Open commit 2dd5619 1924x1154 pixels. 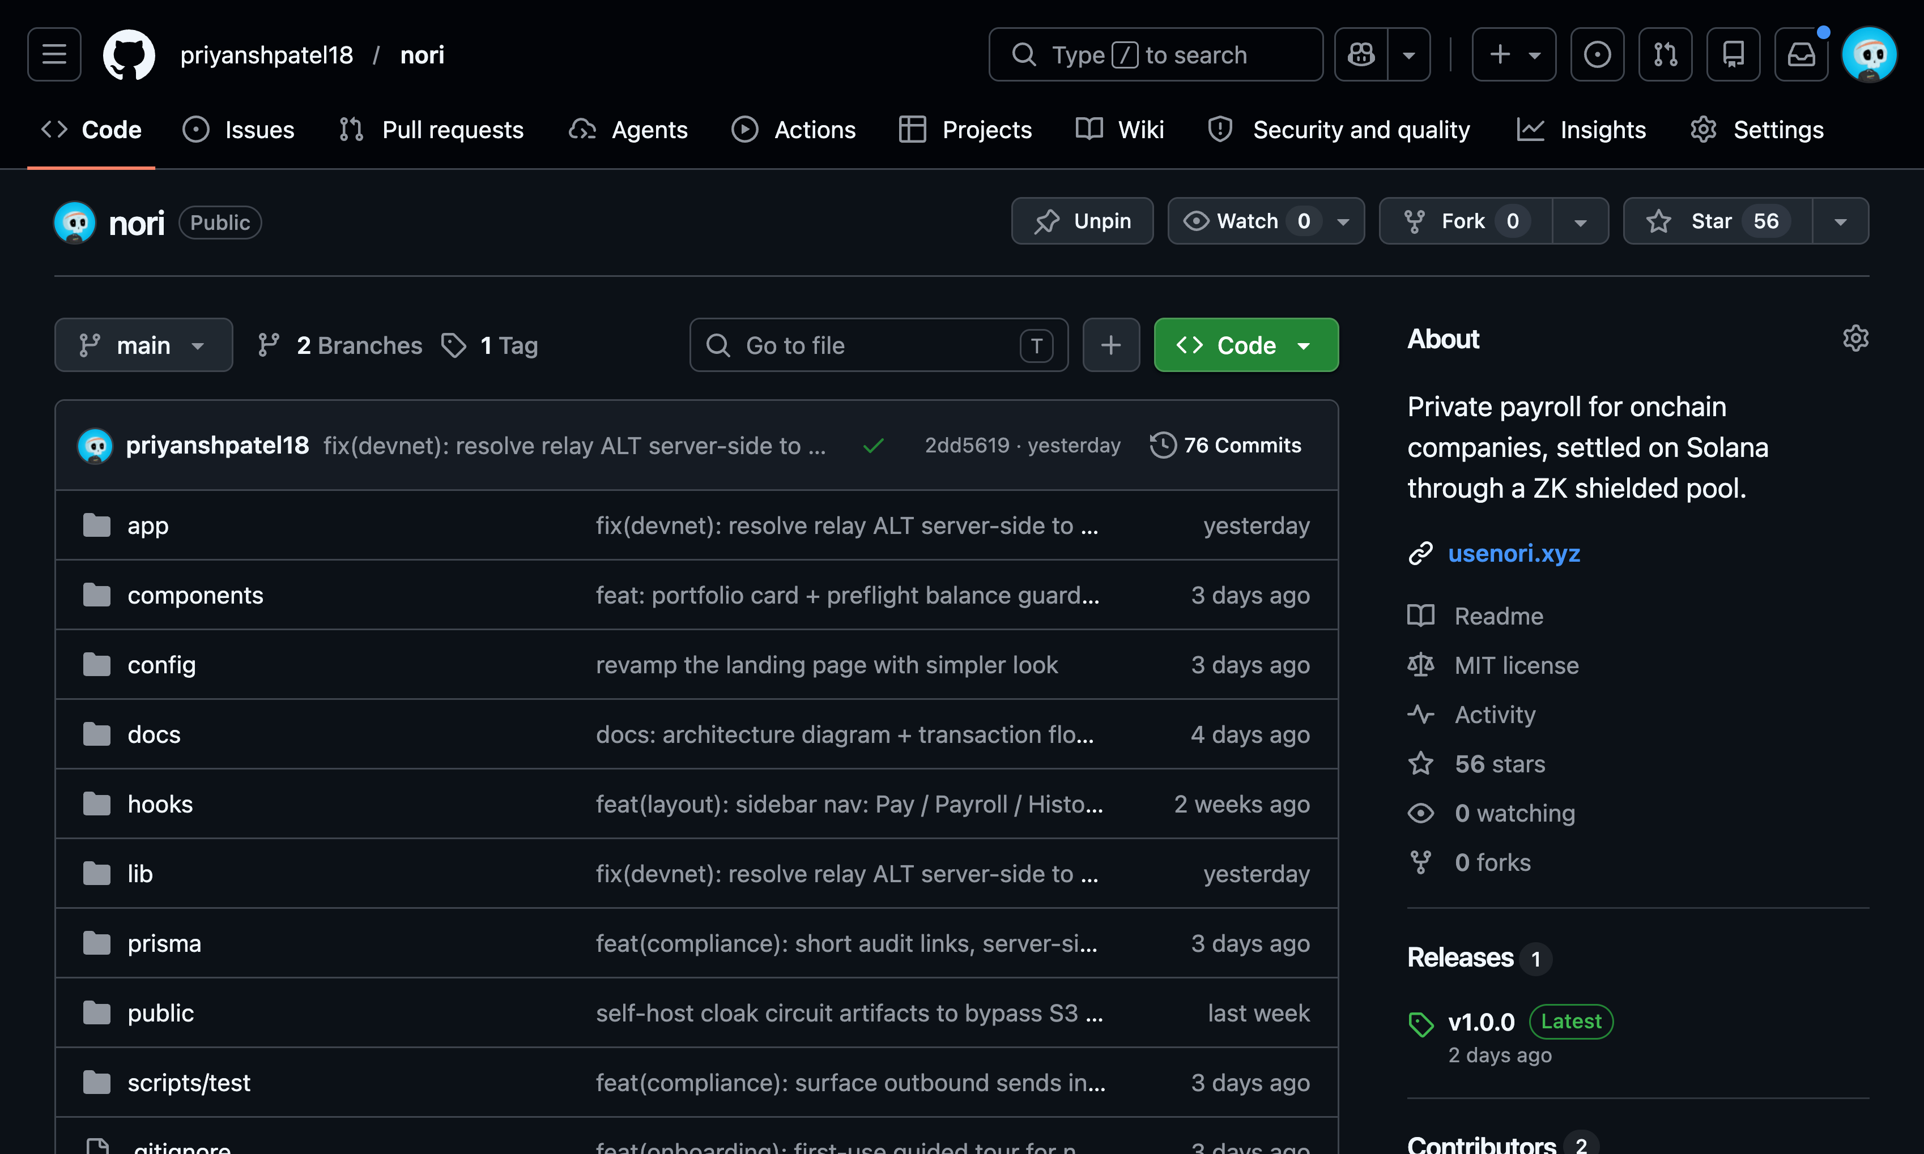point(967,446)
